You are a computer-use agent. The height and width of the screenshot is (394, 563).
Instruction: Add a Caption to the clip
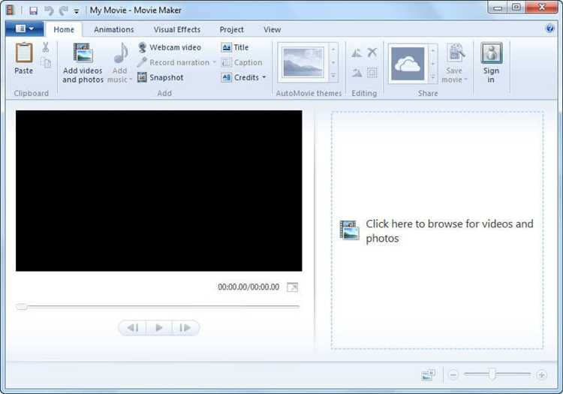click(242, 62)
